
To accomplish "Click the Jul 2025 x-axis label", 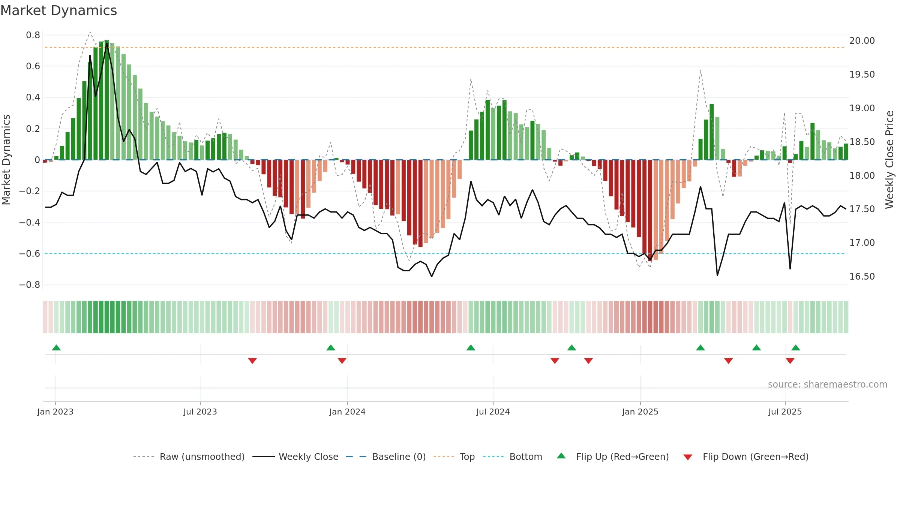I will click(785, 412).
